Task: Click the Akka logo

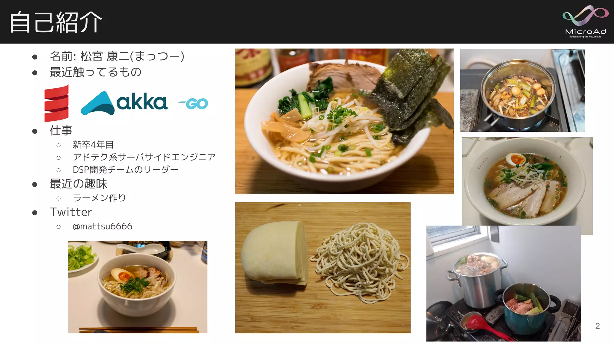Action: [x=124, y=103]
